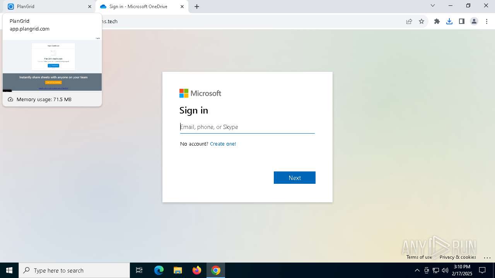Toggle the browser side panel icon

point(462,21)
